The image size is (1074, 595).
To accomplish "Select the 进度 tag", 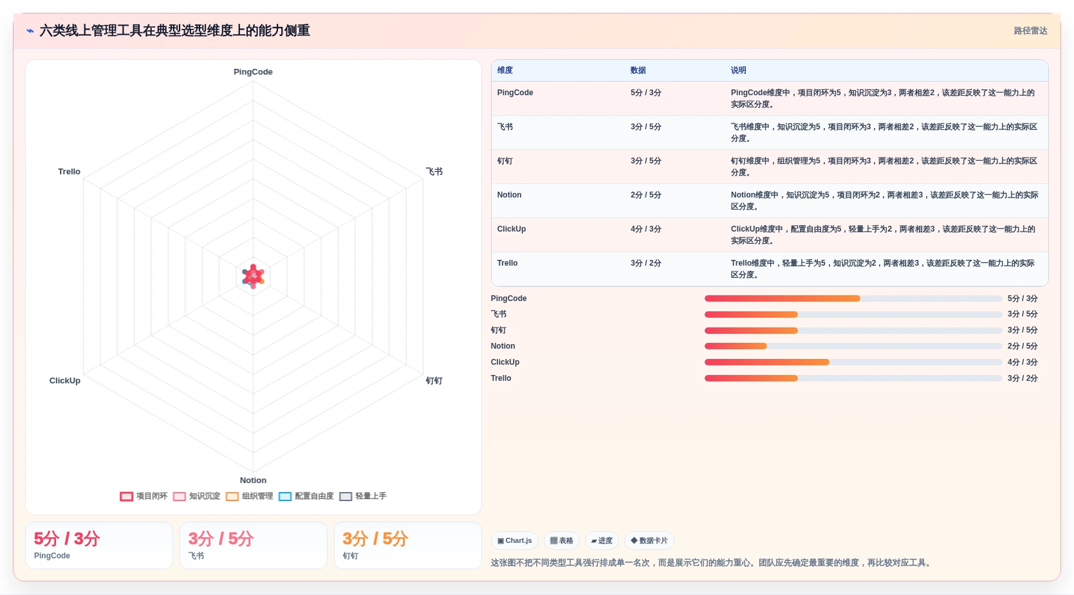I will 602,541.
